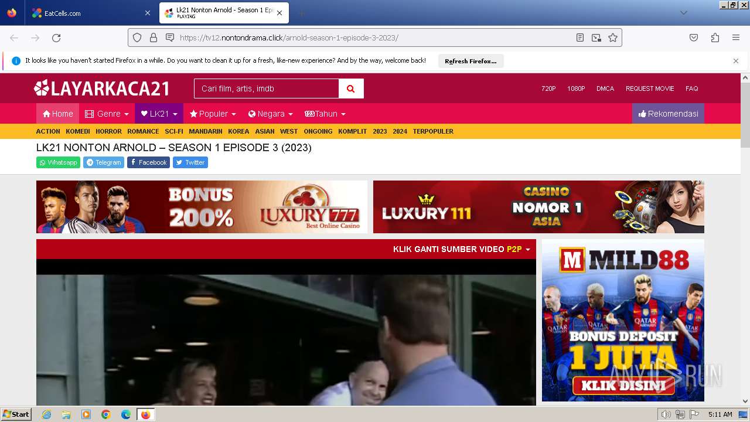
Task: Click the Mild88 Klik Disini ad
Action: (623, 320)
